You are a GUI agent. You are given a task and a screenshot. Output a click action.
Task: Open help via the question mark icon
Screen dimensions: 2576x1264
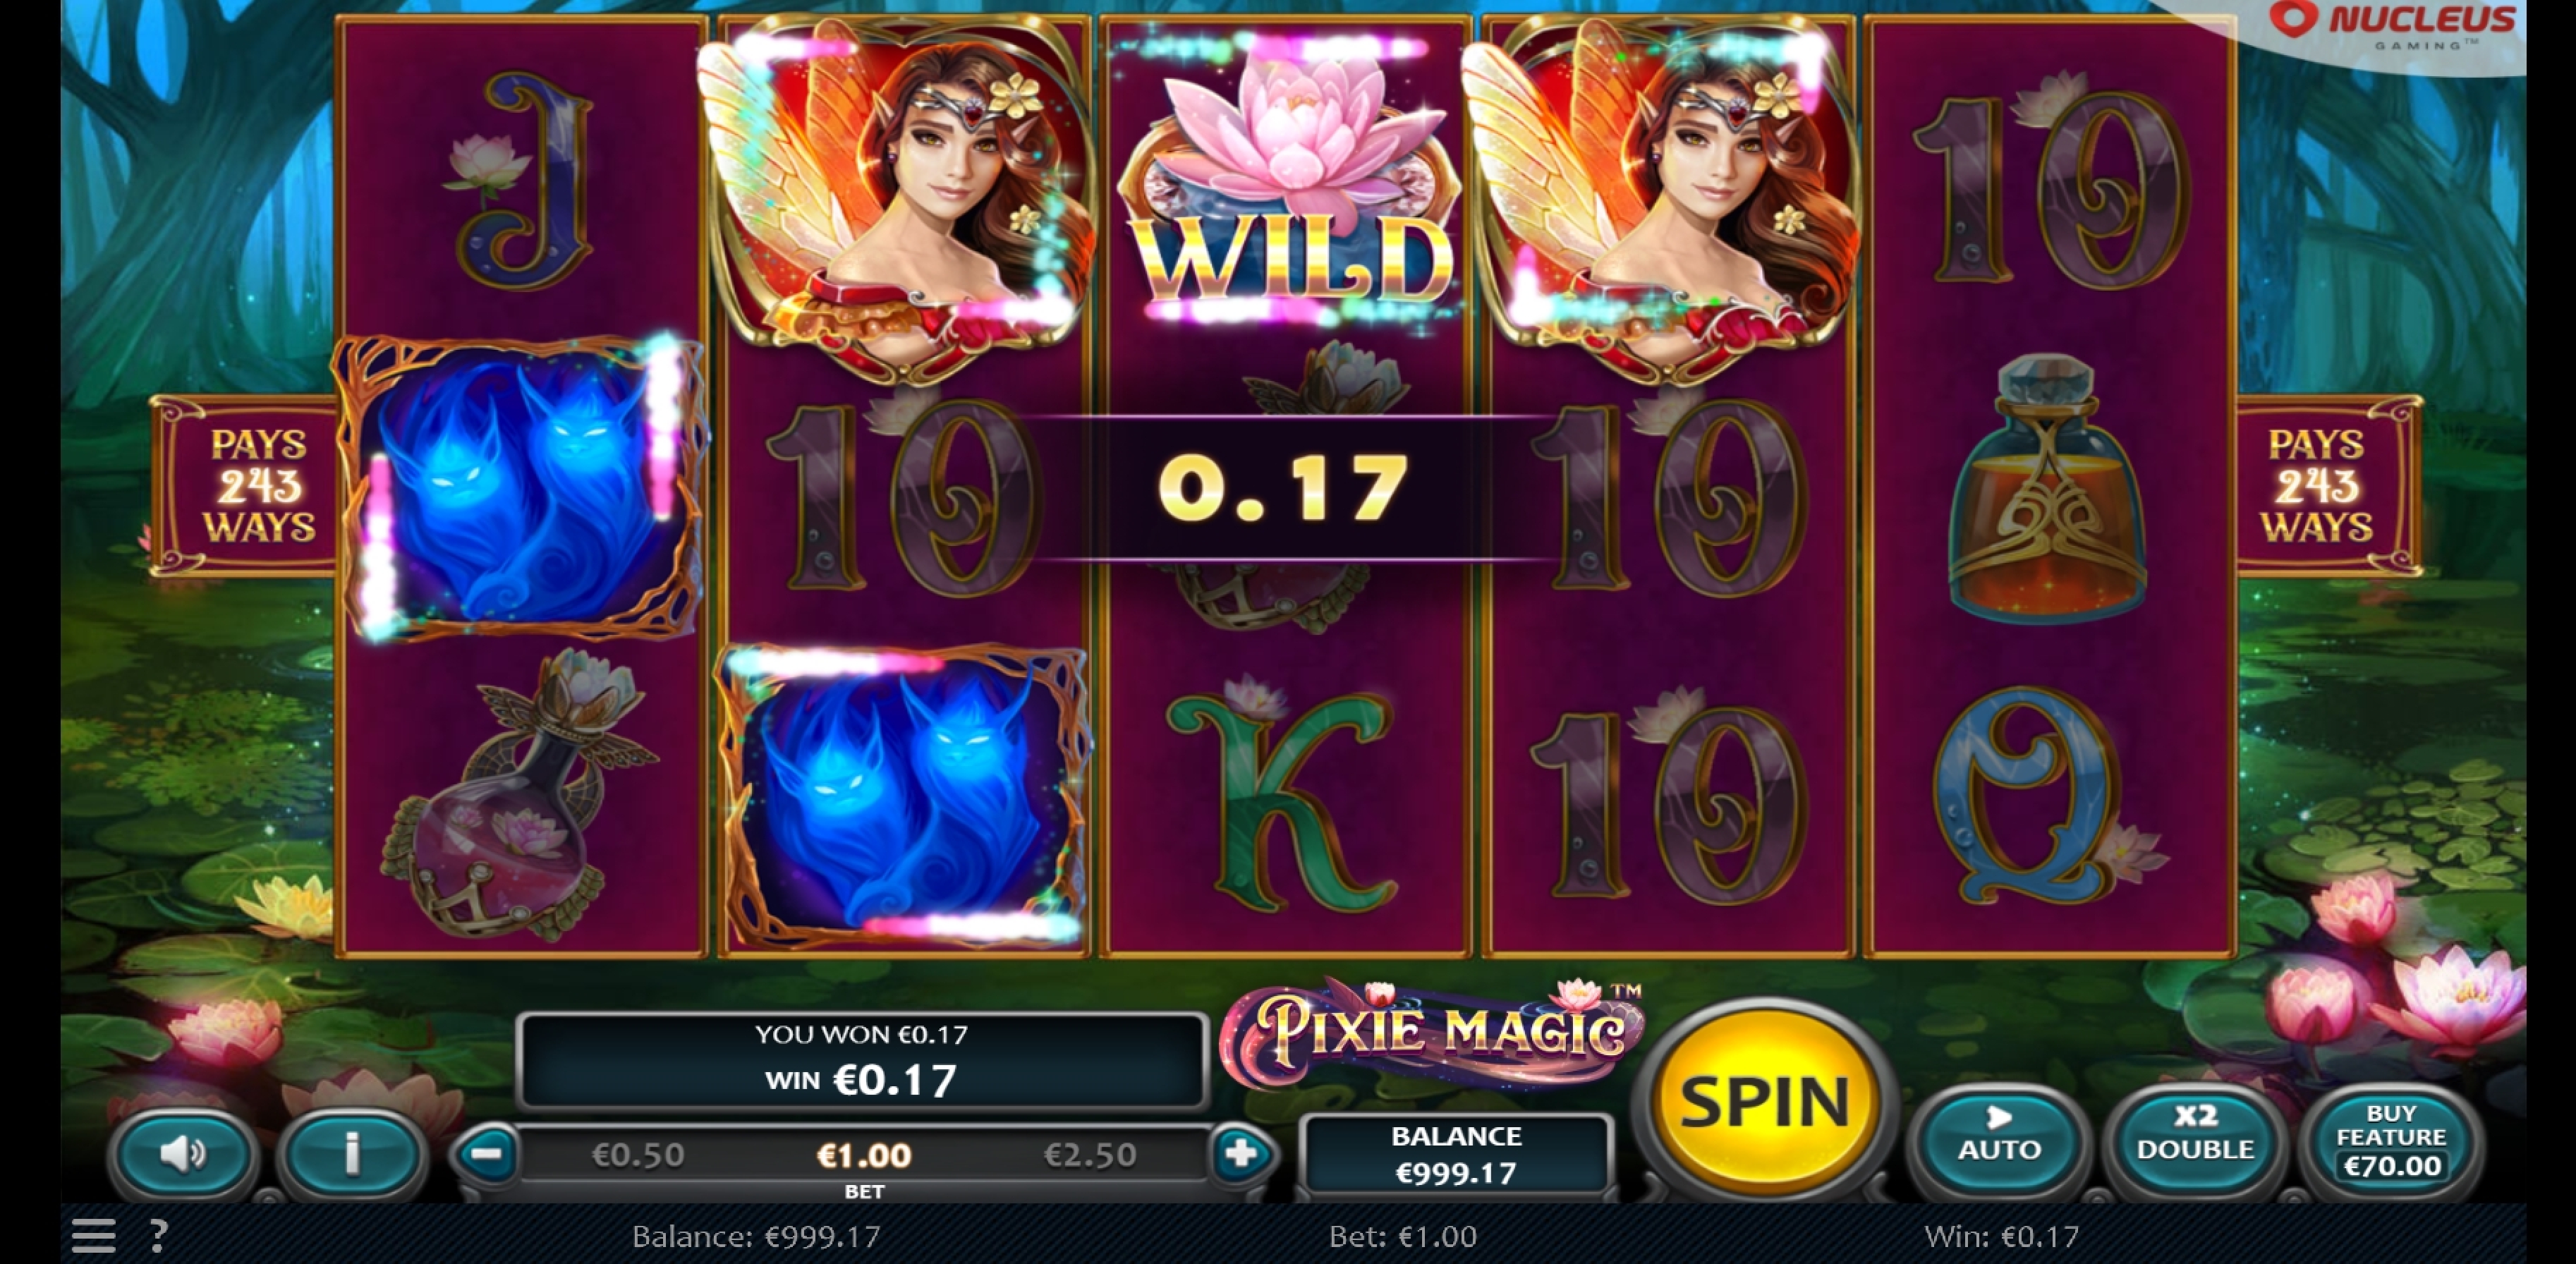click(x=158, y=1236)
